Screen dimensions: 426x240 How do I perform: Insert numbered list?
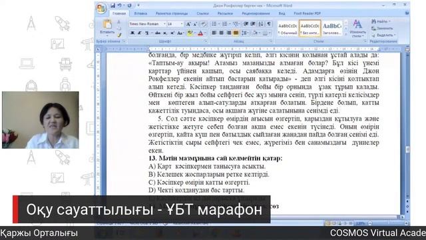pyautogui.click(x=226, y=24)
